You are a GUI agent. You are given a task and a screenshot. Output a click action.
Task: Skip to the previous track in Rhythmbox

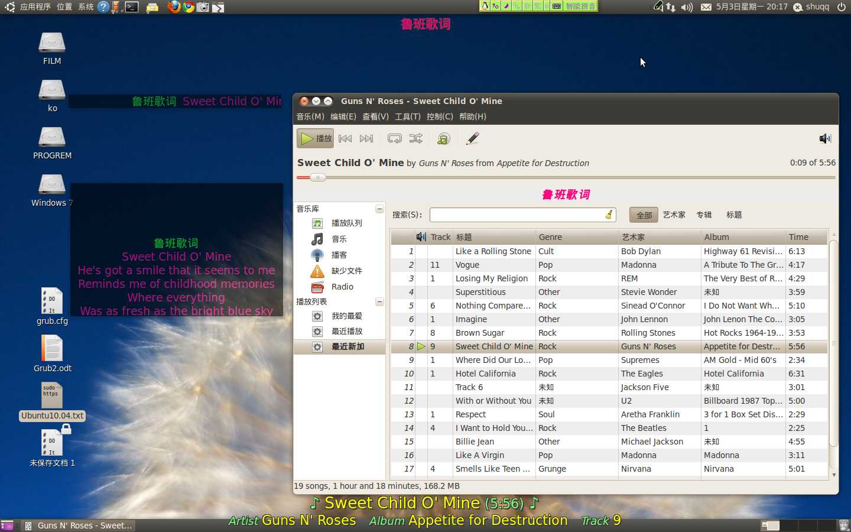pos(345,138)
